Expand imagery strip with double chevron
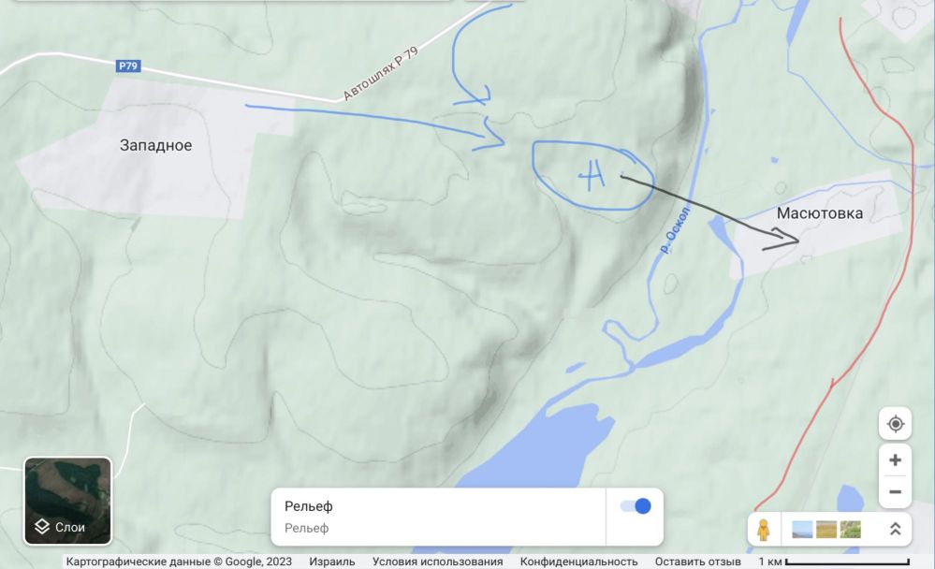Image resolution: width=935 pixels, height=569 pixels. (895, 529)
